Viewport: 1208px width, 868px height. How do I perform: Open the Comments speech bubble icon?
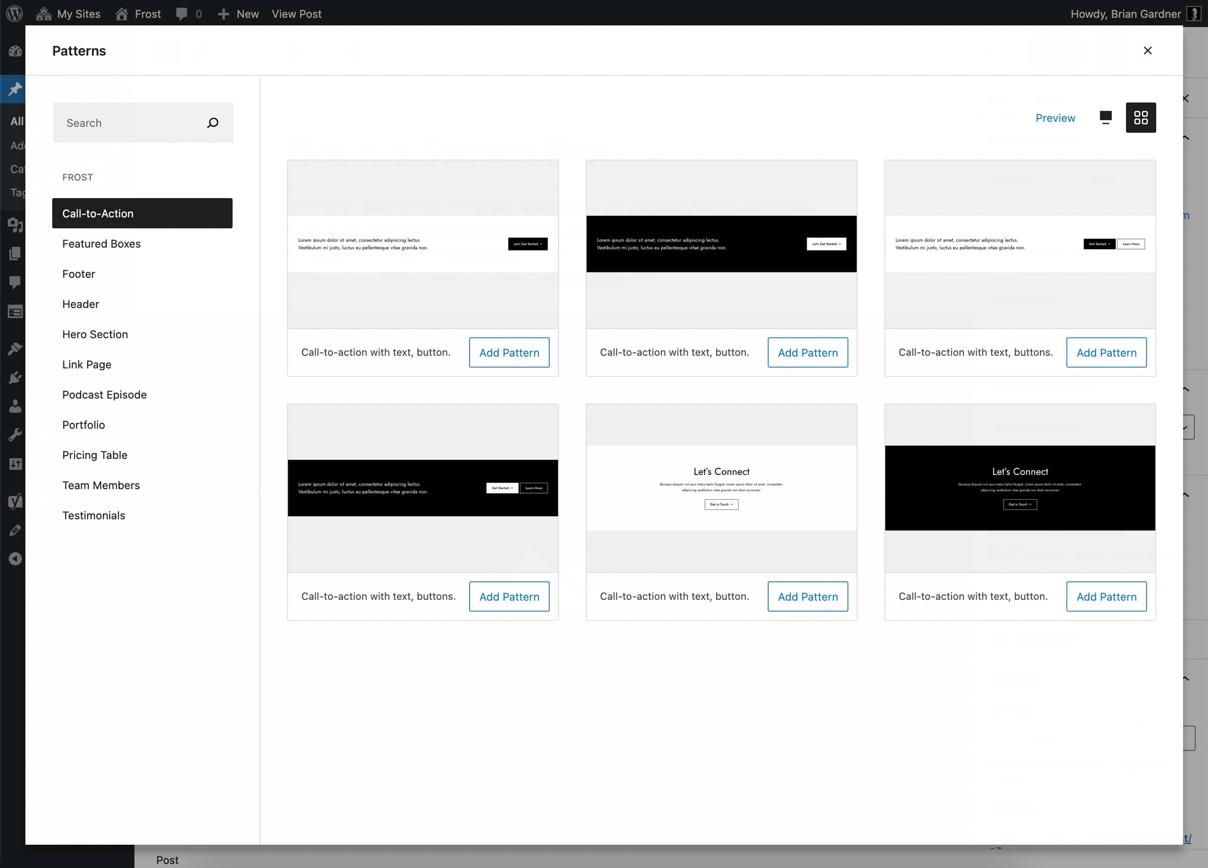(x=15, y=282)
